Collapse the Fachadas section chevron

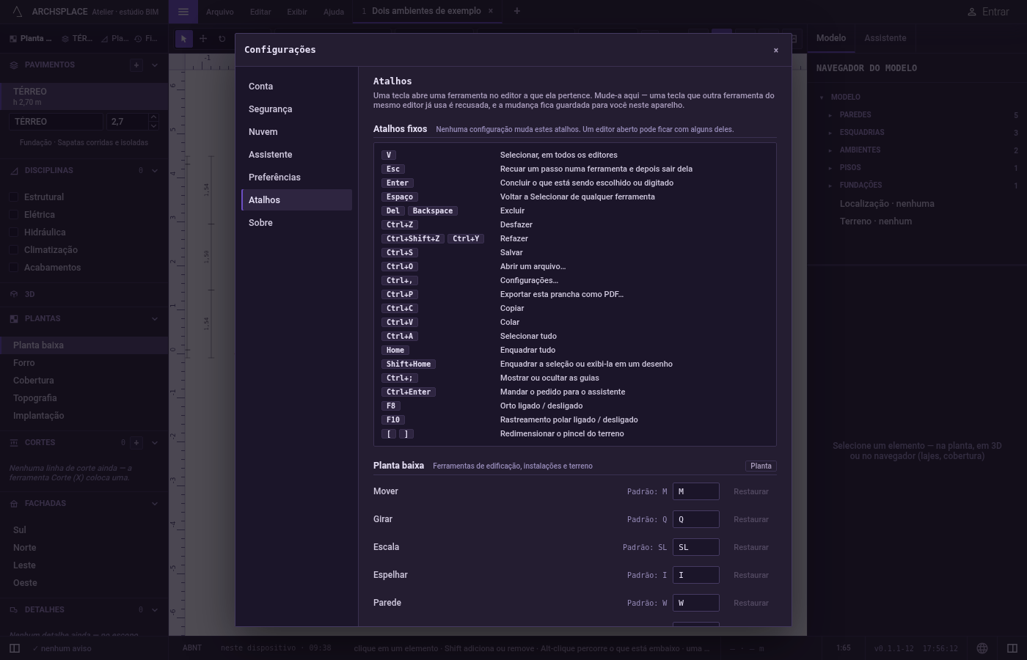155,504
